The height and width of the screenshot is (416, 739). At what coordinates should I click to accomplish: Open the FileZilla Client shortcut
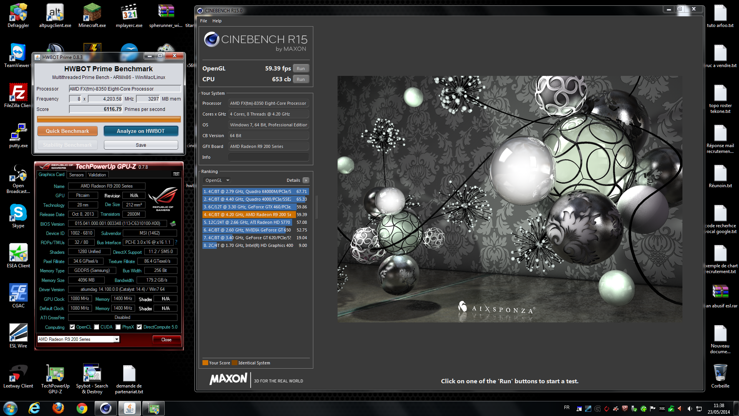point(18,95)
